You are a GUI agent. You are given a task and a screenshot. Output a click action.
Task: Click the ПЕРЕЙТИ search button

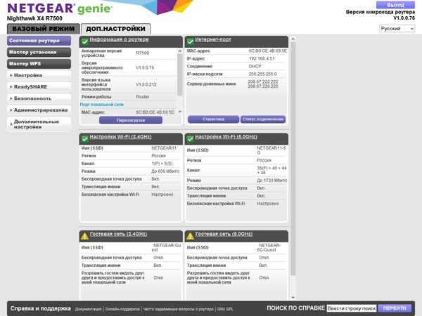point(395,308)
